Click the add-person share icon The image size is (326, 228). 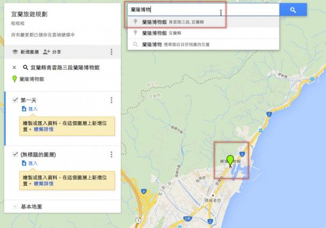click(x=46, y=52)
